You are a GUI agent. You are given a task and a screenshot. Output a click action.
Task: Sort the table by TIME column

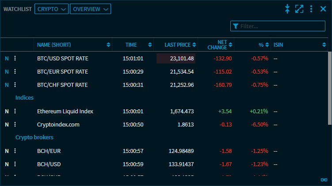131,45
